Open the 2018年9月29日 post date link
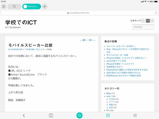 [x=15, y=49]
